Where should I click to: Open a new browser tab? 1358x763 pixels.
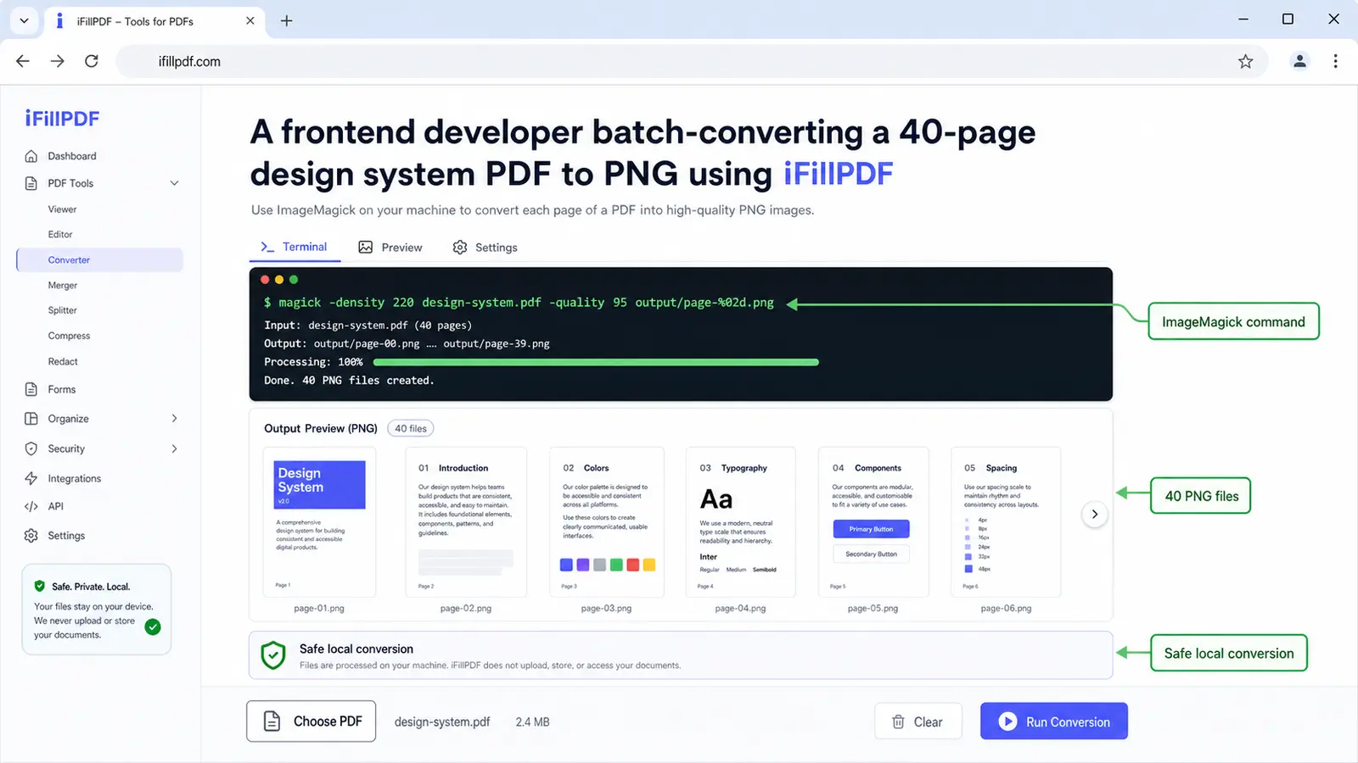click(286, 21)
